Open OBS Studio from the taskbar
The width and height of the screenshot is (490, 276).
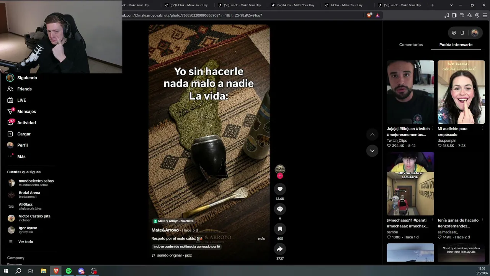tap(94, 271)
